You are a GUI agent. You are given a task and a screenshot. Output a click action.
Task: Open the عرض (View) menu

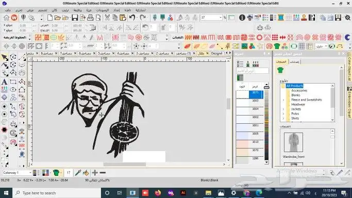click(x=30, y=10)
